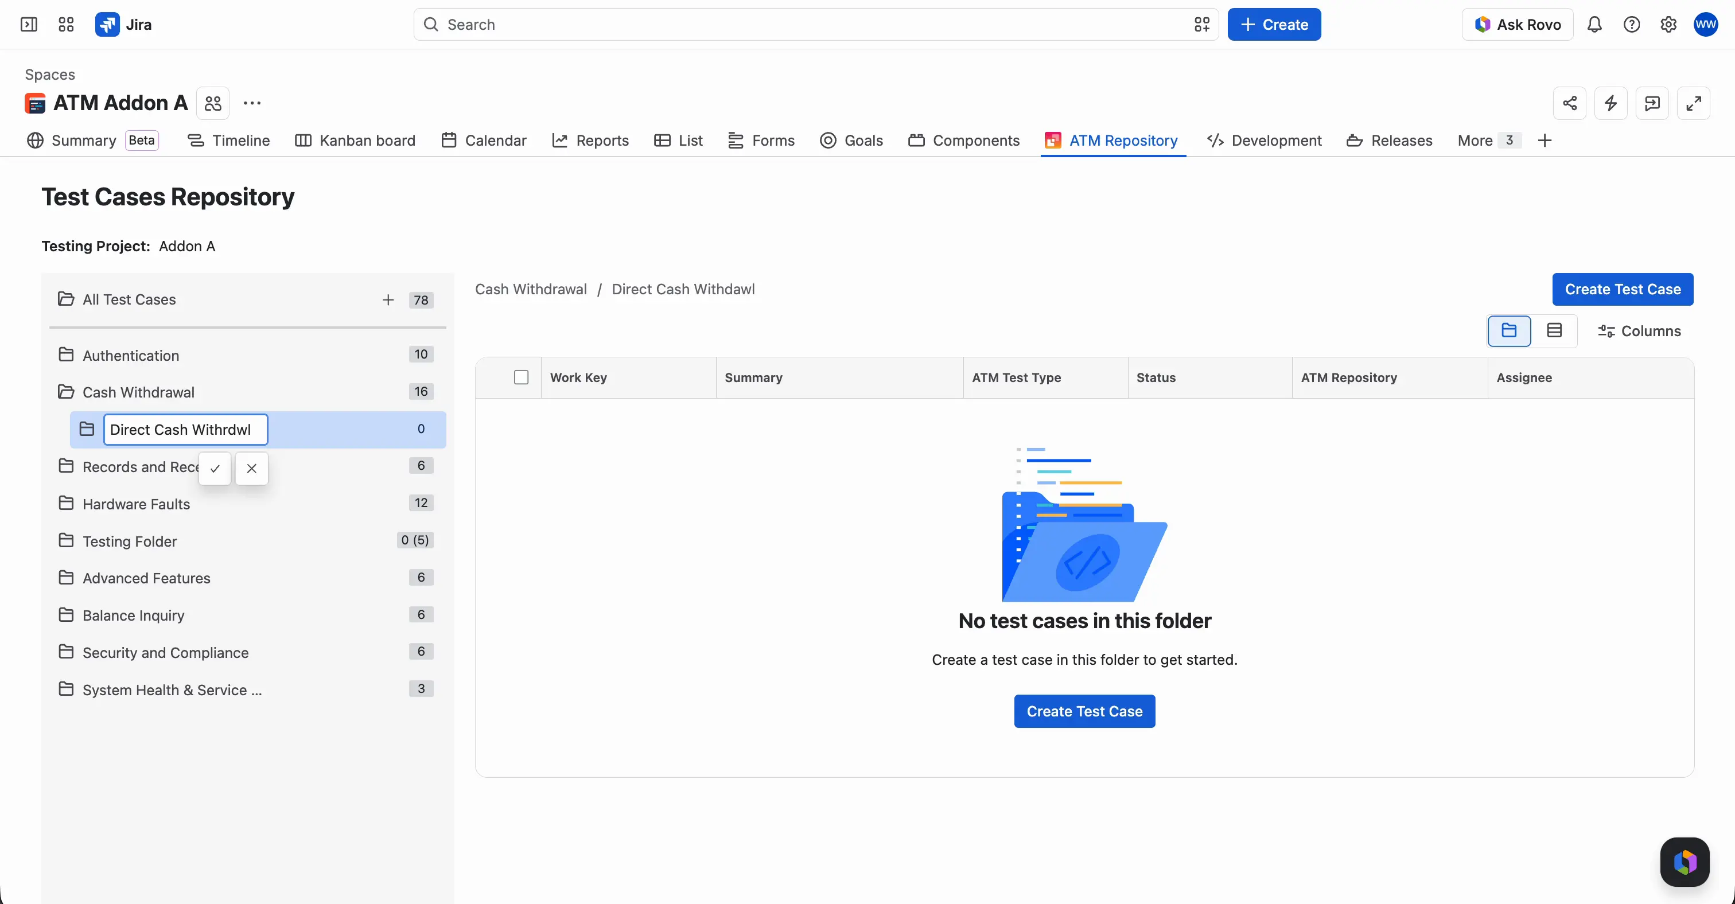This screenshot has width=1735, height=904.
Task: Open the app switcher grid icon
Action: pos(66,25)
